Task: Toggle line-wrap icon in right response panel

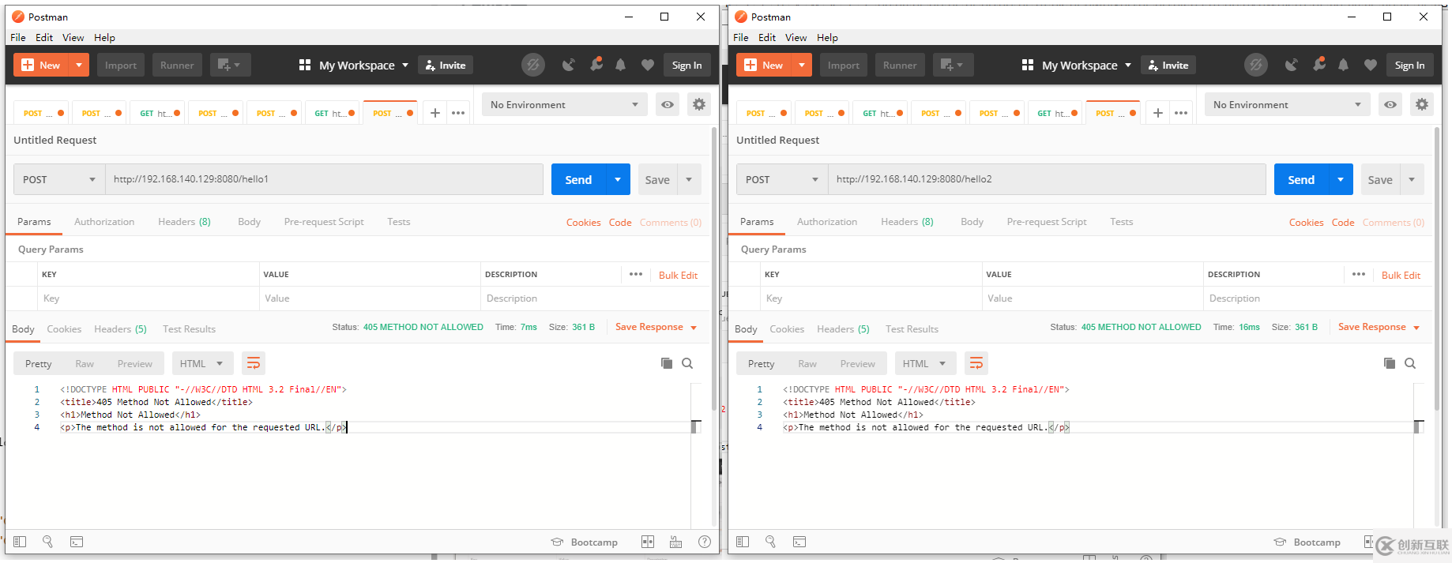Action: (976, 363)
